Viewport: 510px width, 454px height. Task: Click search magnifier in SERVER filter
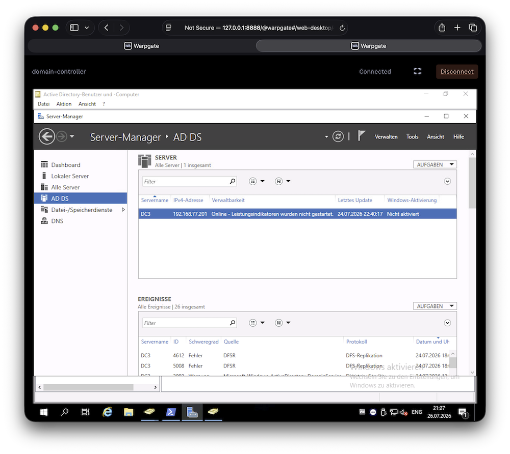click(x=232, y=181)
